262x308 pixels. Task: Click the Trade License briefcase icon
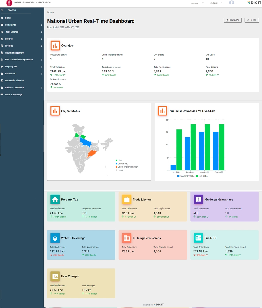(x=126, y=200)
